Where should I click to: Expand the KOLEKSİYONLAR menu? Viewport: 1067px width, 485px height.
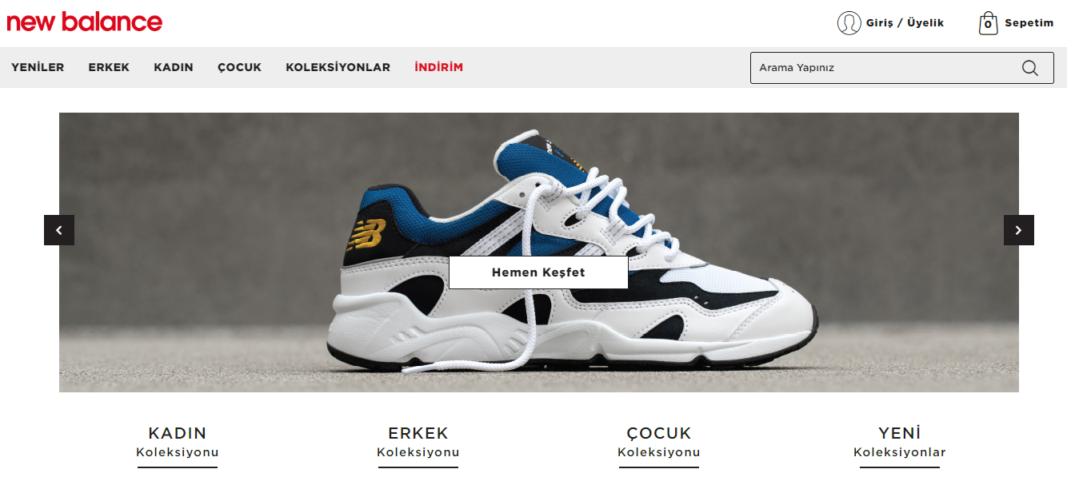pyautogui.click(x=338, y=67)
